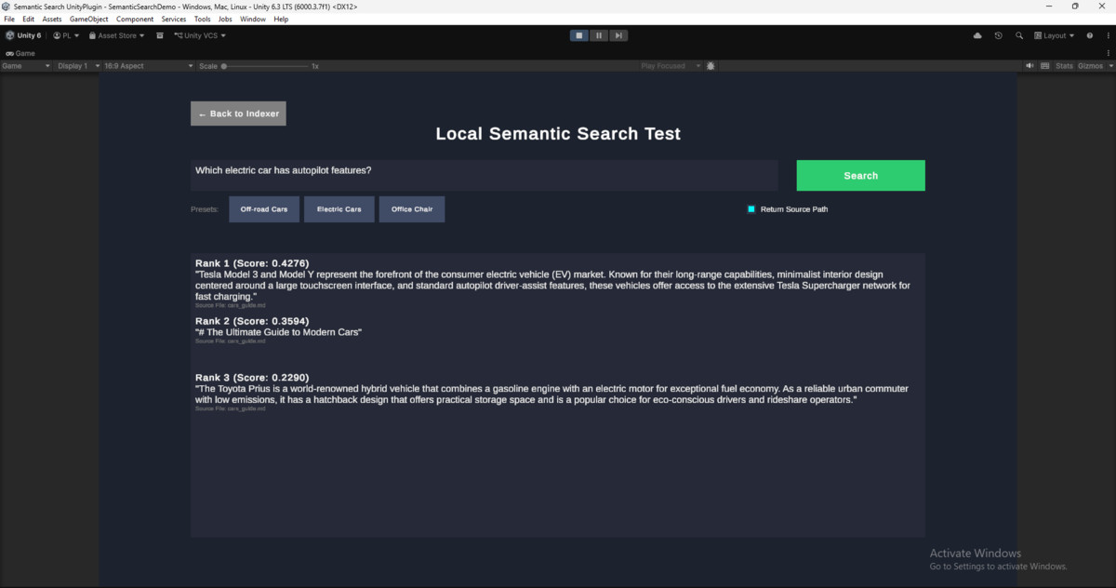
Task: Click the green Search button
Action: pyautogui.click(x=860, y=175)
